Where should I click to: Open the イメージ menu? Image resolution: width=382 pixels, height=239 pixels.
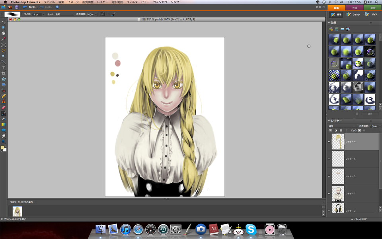point(73,2)
